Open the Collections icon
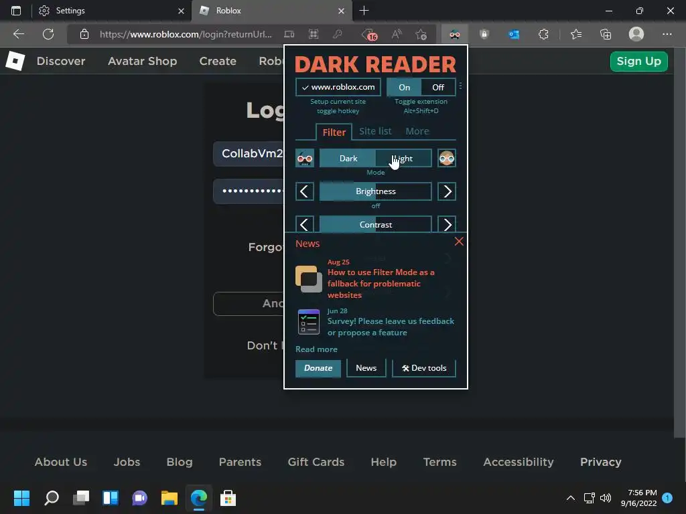Screen dimensions: 686x514 [606, 34]
